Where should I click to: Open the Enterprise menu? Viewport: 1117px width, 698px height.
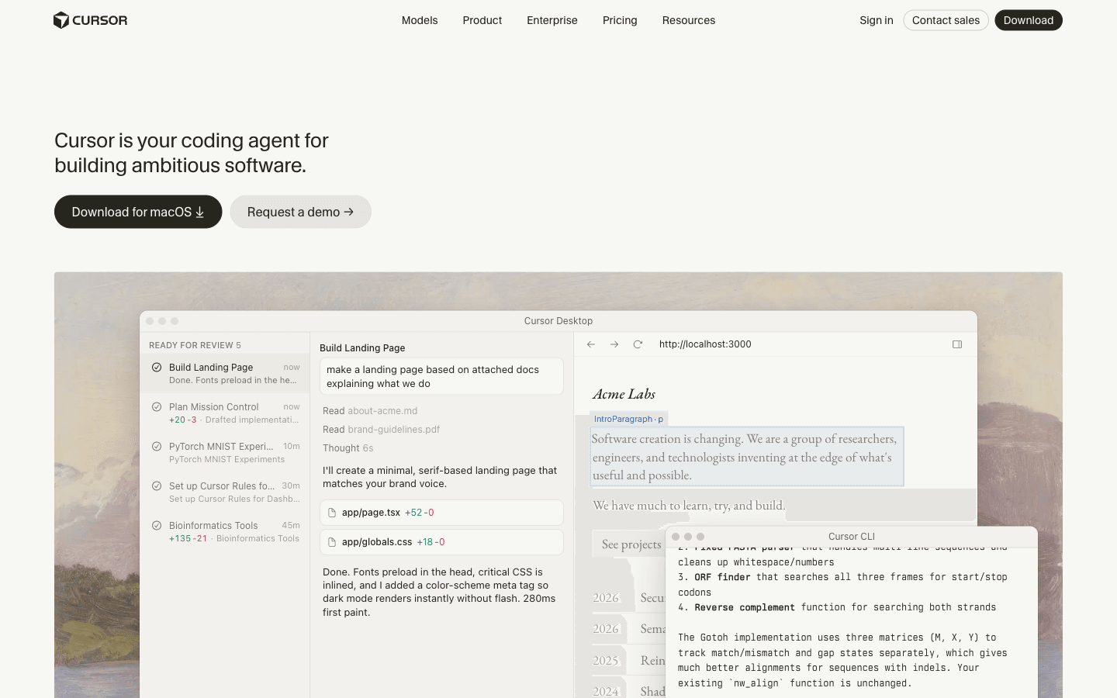(552, 20)
